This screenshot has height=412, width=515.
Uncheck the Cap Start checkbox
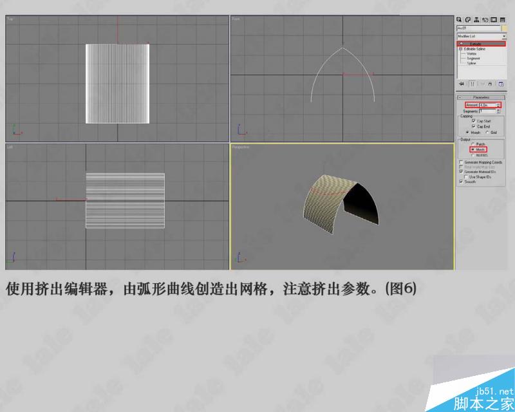pyautogui.click(x=474, y=120)
